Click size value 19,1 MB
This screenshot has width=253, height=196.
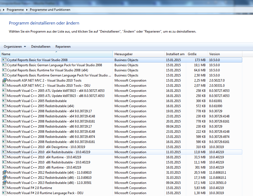point(200,65)
